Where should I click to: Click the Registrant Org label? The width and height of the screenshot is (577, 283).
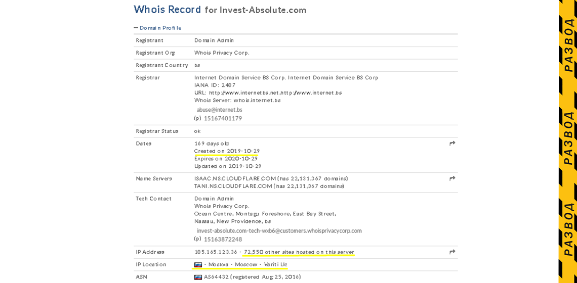coord(155,53)
